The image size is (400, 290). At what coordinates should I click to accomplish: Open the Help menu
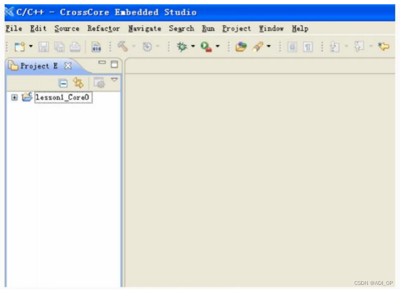coord(300,28)
